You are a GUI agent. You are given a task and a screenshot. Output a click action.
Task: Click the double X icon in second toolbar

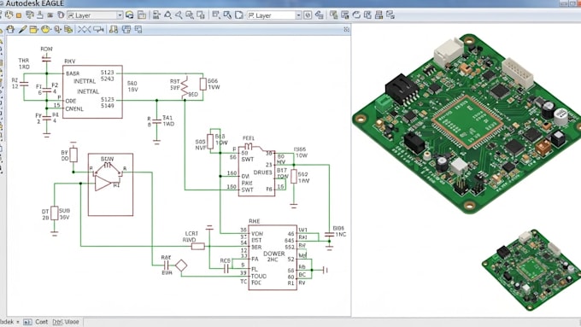(84, 29)
